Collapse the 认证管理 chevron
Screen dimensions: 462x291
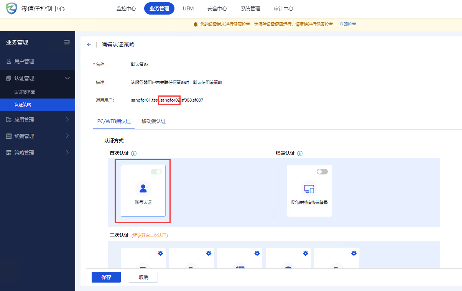tap(67, 78)
